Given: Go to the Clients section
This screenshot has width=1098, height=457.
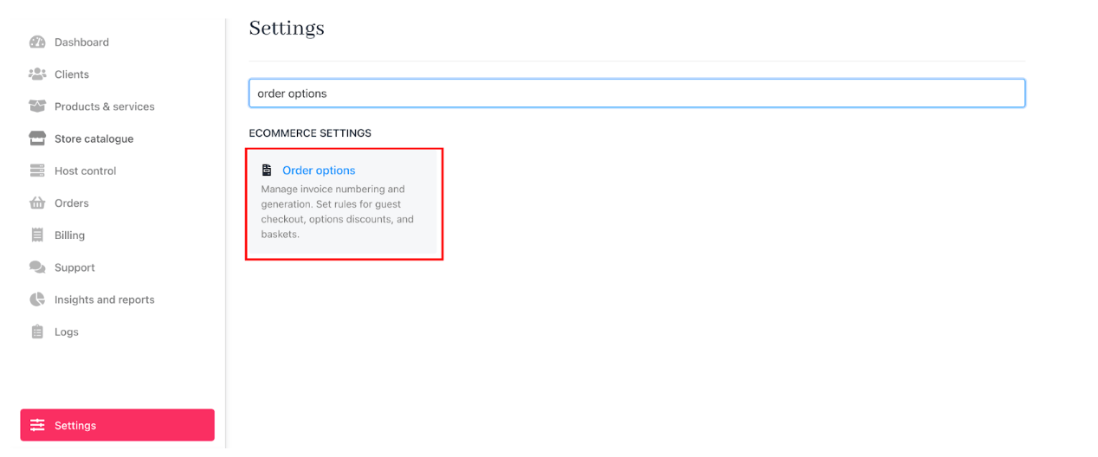Looking at the screenshot, I should [x=72, y=74].
